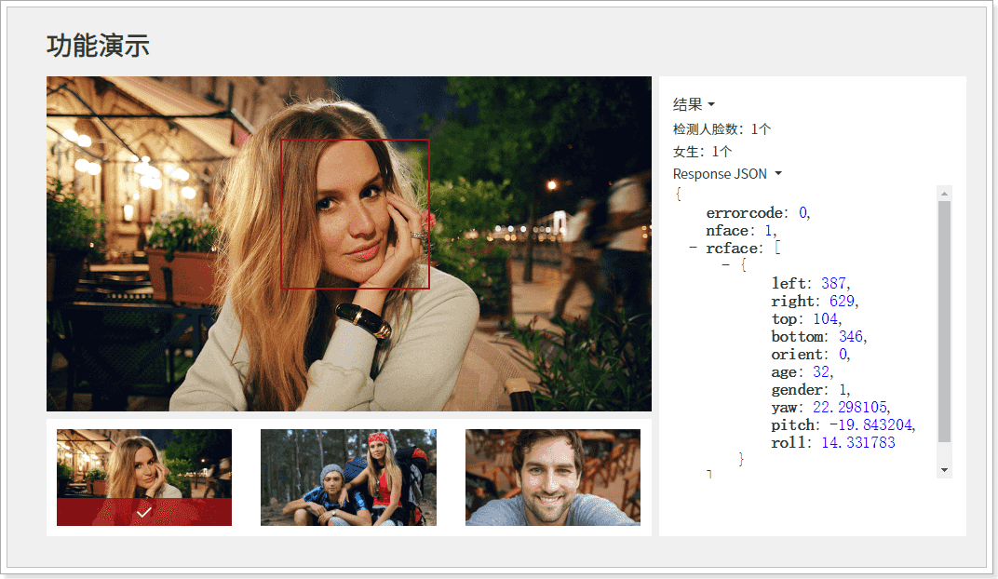The image size is (998, 579).
Task: Click the JSON scrollbar down arrow
Action: [x=945, y=470]
